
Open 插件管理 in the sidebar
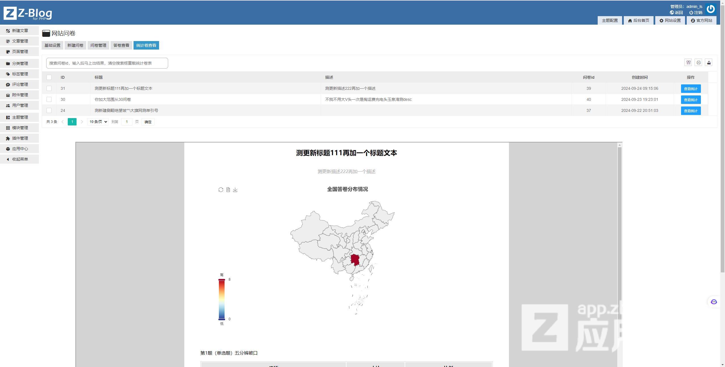coord(20,138)
